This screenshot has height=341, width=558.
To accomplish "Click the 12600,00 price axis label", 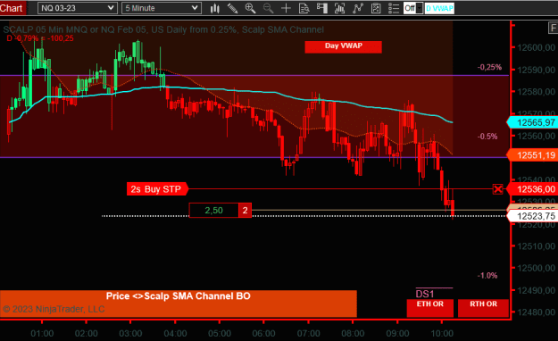I will 536,47.
